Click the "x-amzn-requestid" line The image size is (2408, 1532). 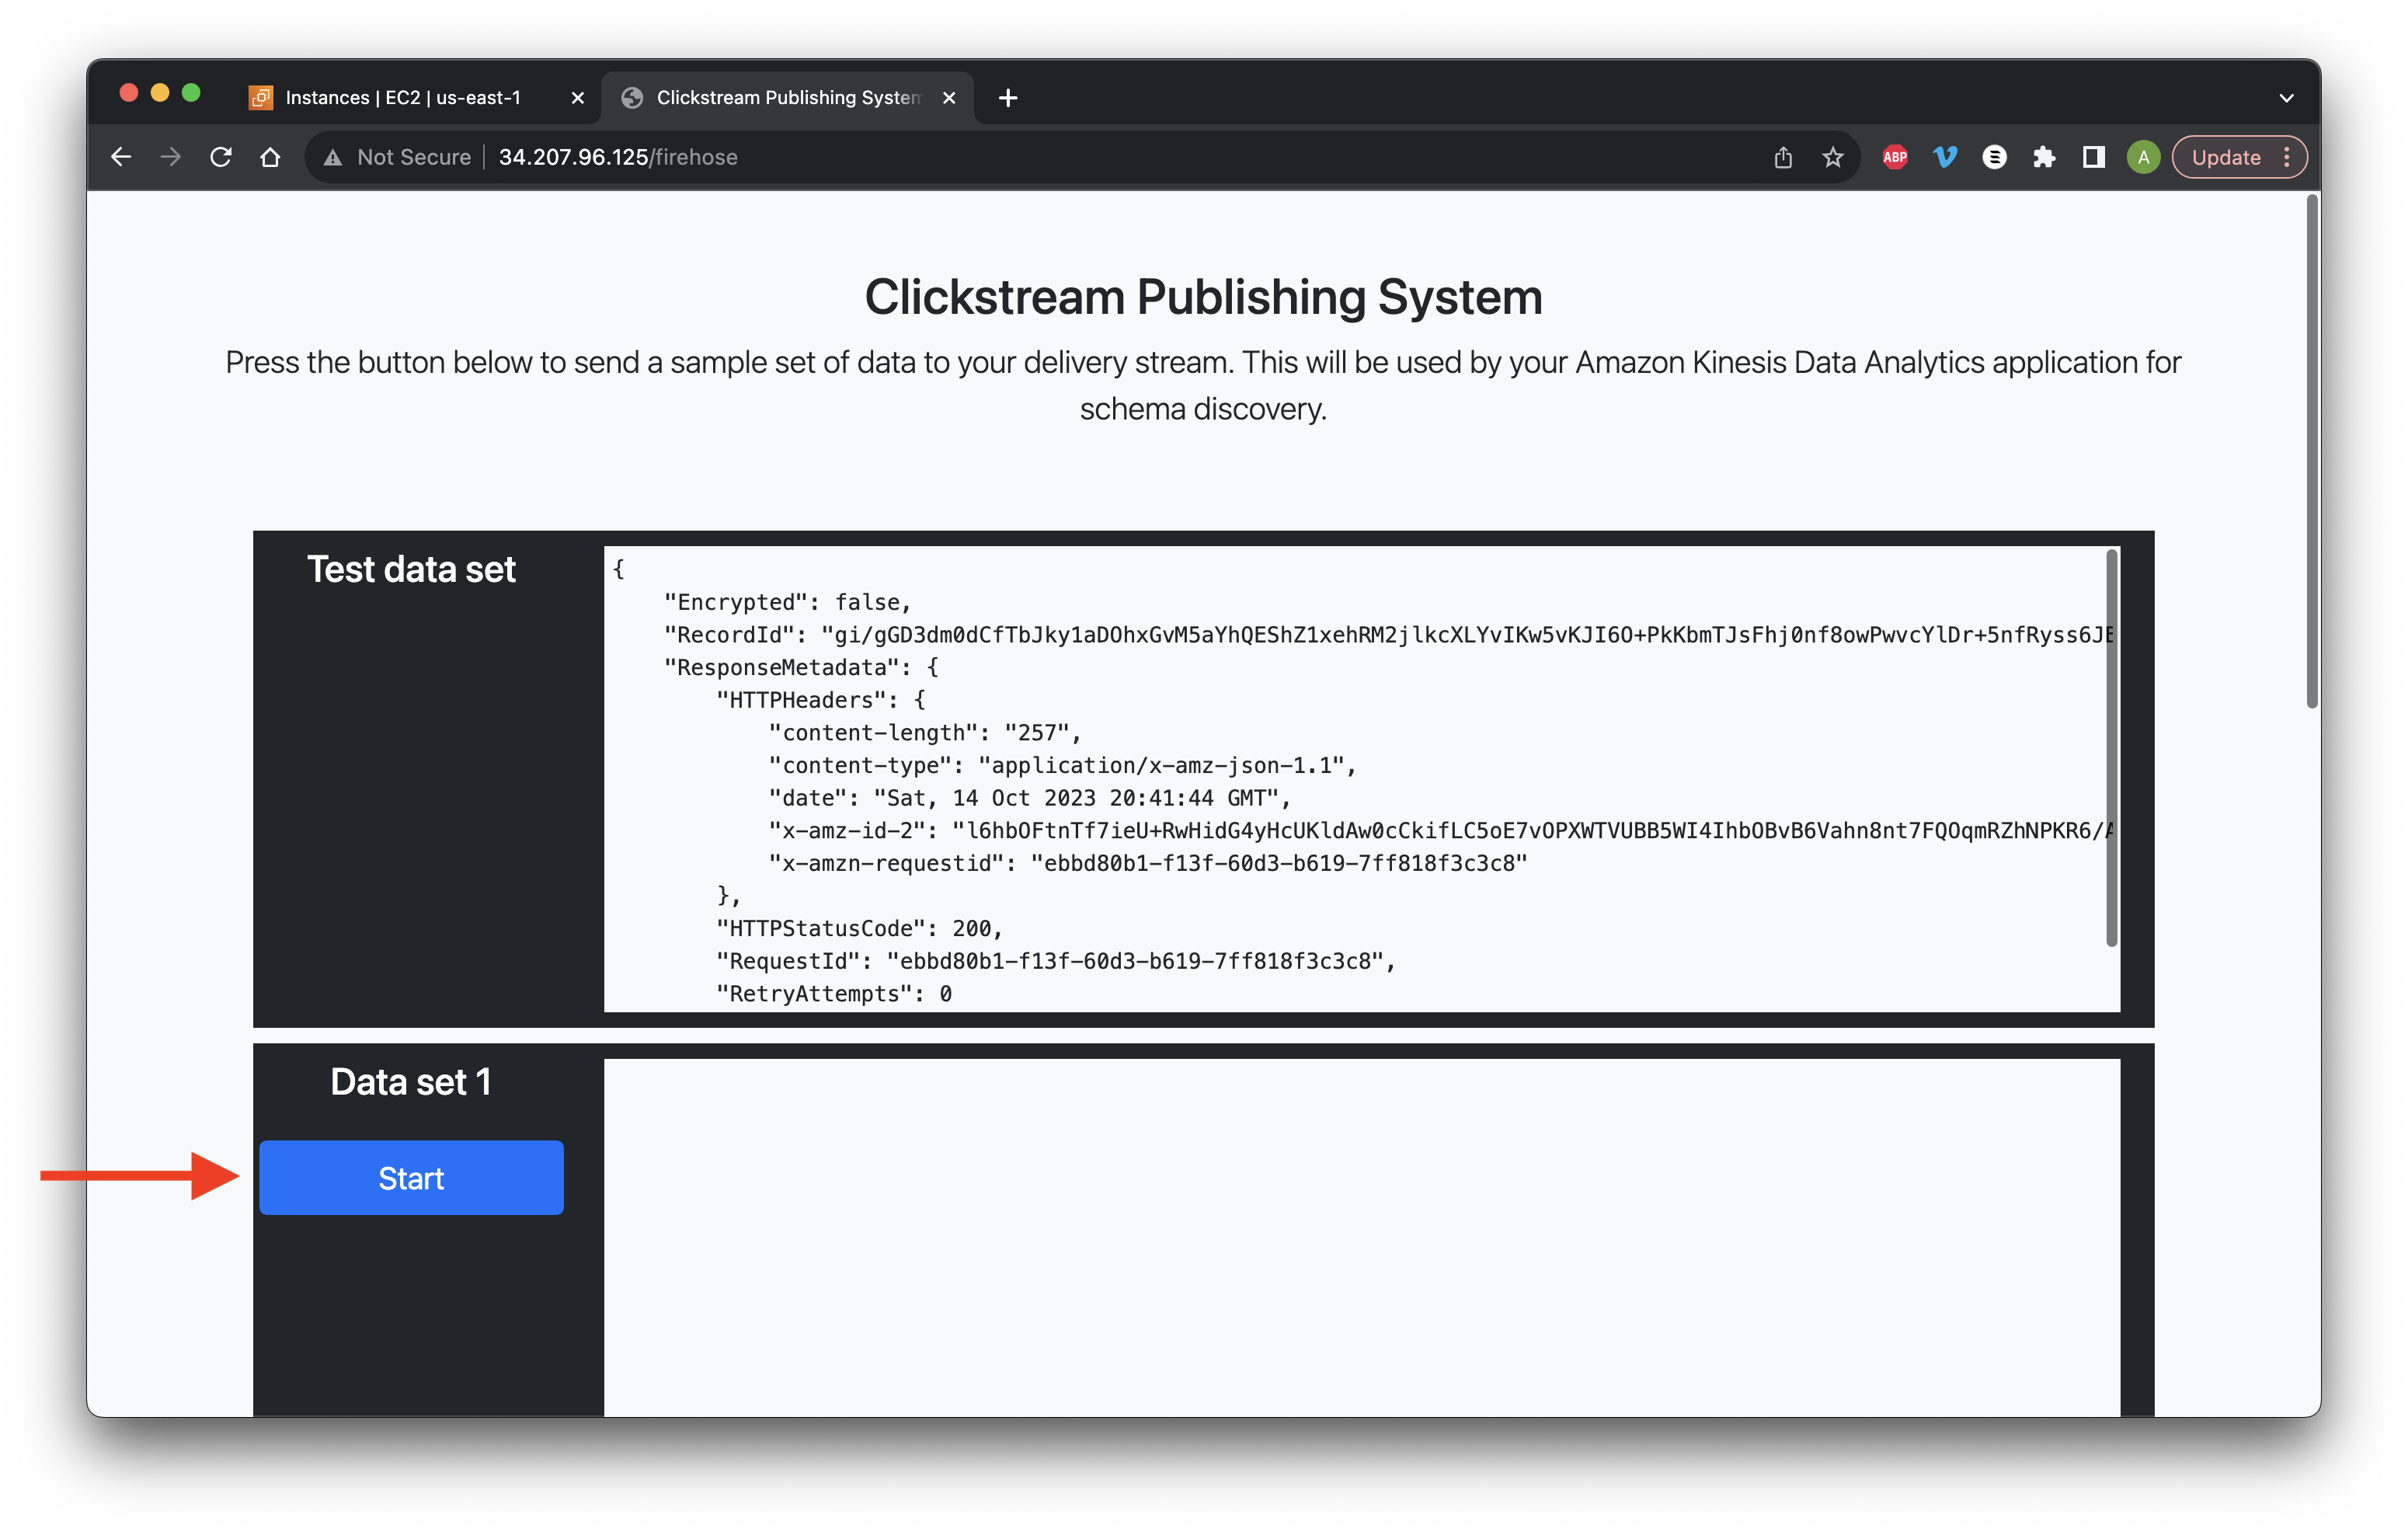1148,862
